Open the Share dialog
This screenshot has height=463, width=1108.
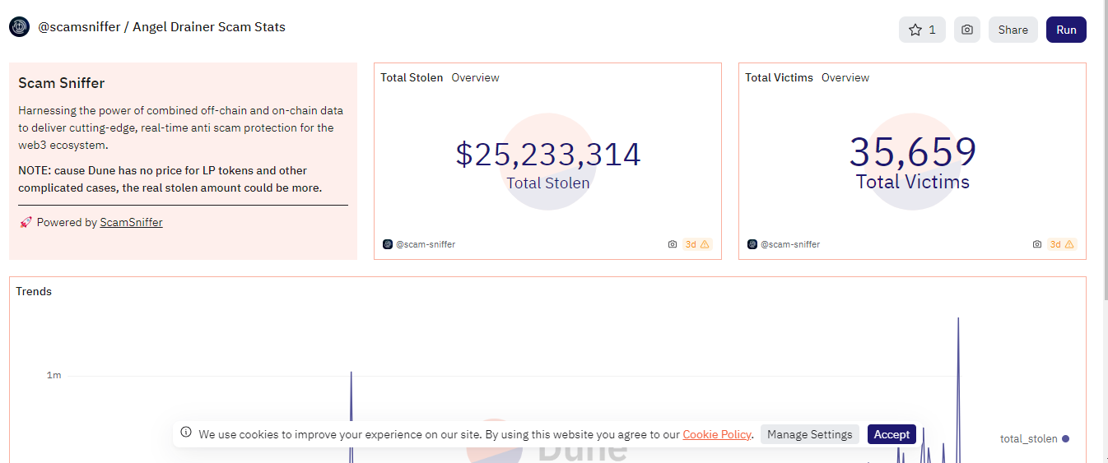coord(1013,30)
